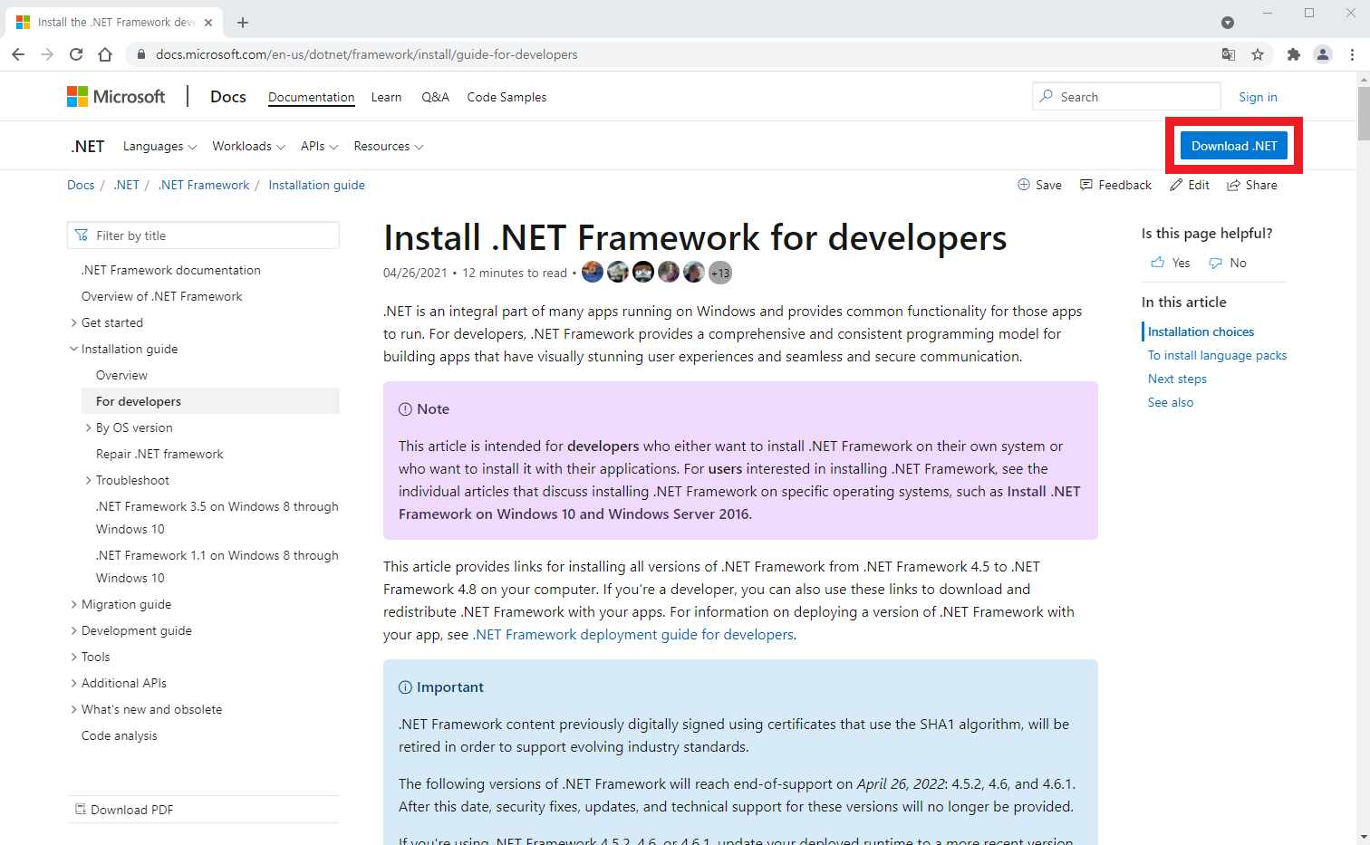Click the browser back arrow

pyautogui.click(x=18, y=54)
